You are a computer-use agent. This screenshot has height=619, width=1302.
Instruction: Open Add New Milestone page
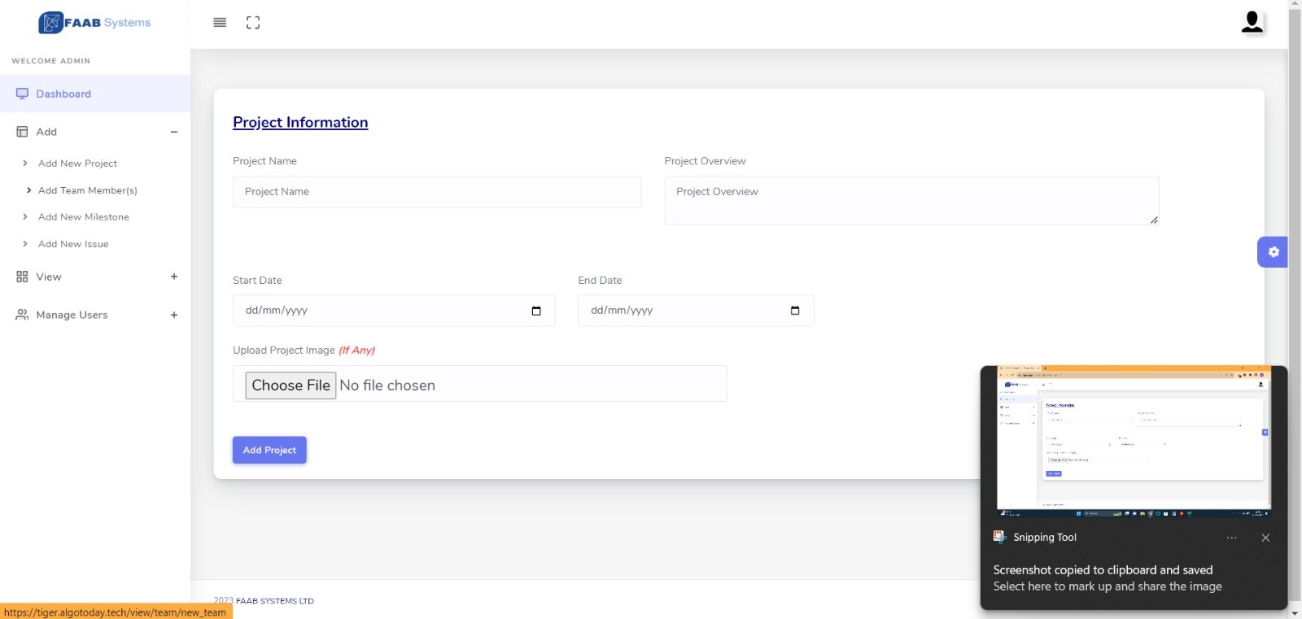[84, 217]
